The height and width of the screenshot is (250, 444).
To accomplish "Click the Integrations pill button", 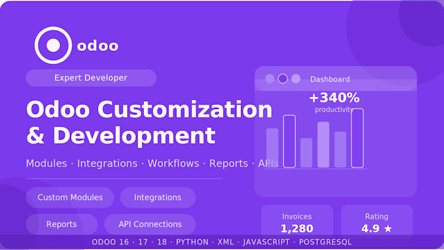I will 158,197.
